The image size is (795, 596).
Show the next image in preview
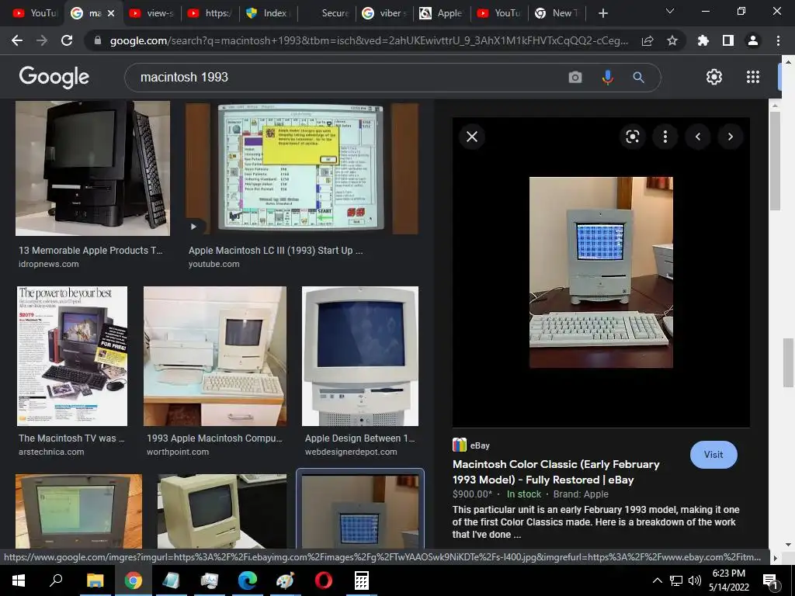tap(730, 137)
